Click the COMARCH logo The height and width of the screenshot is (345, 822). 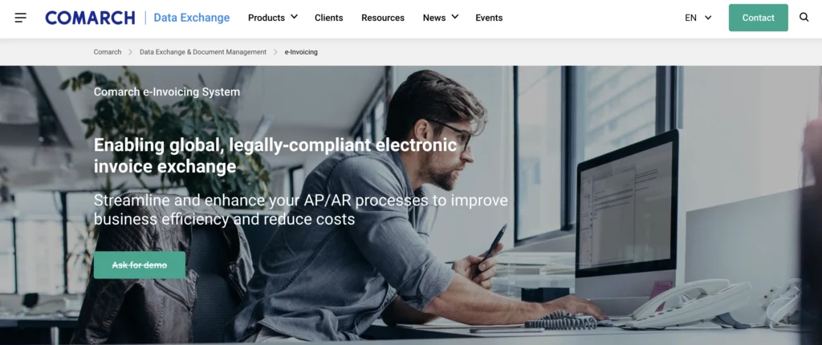point(90,18)
